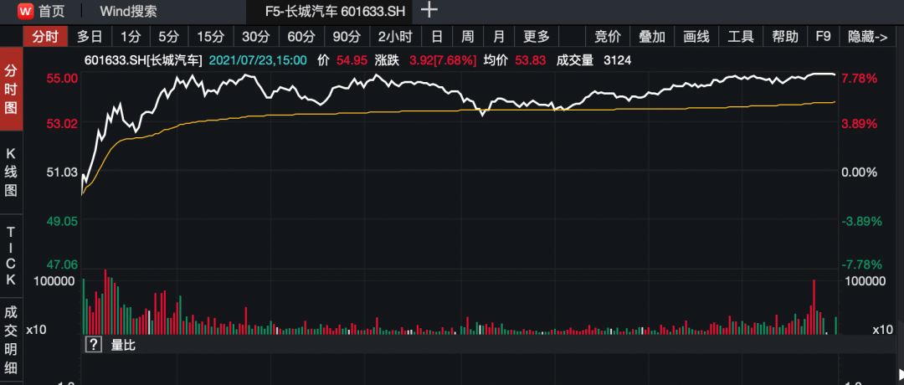This screenshot has width=904, height=385.
Task: Click the price value 54.95
Action: pos(352,60)
